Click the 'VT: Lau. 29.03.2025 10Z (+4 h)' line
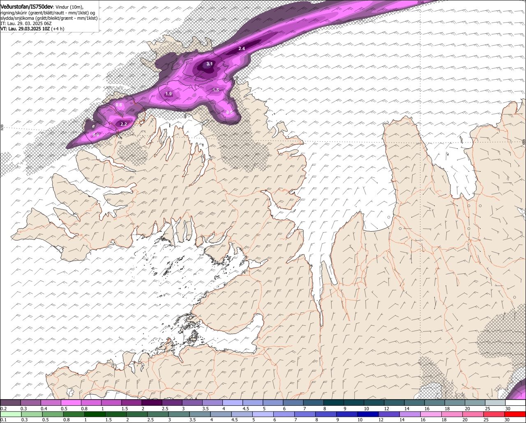Image resolution: width=526 pixels, height=423 pixels. pos(32,29)
